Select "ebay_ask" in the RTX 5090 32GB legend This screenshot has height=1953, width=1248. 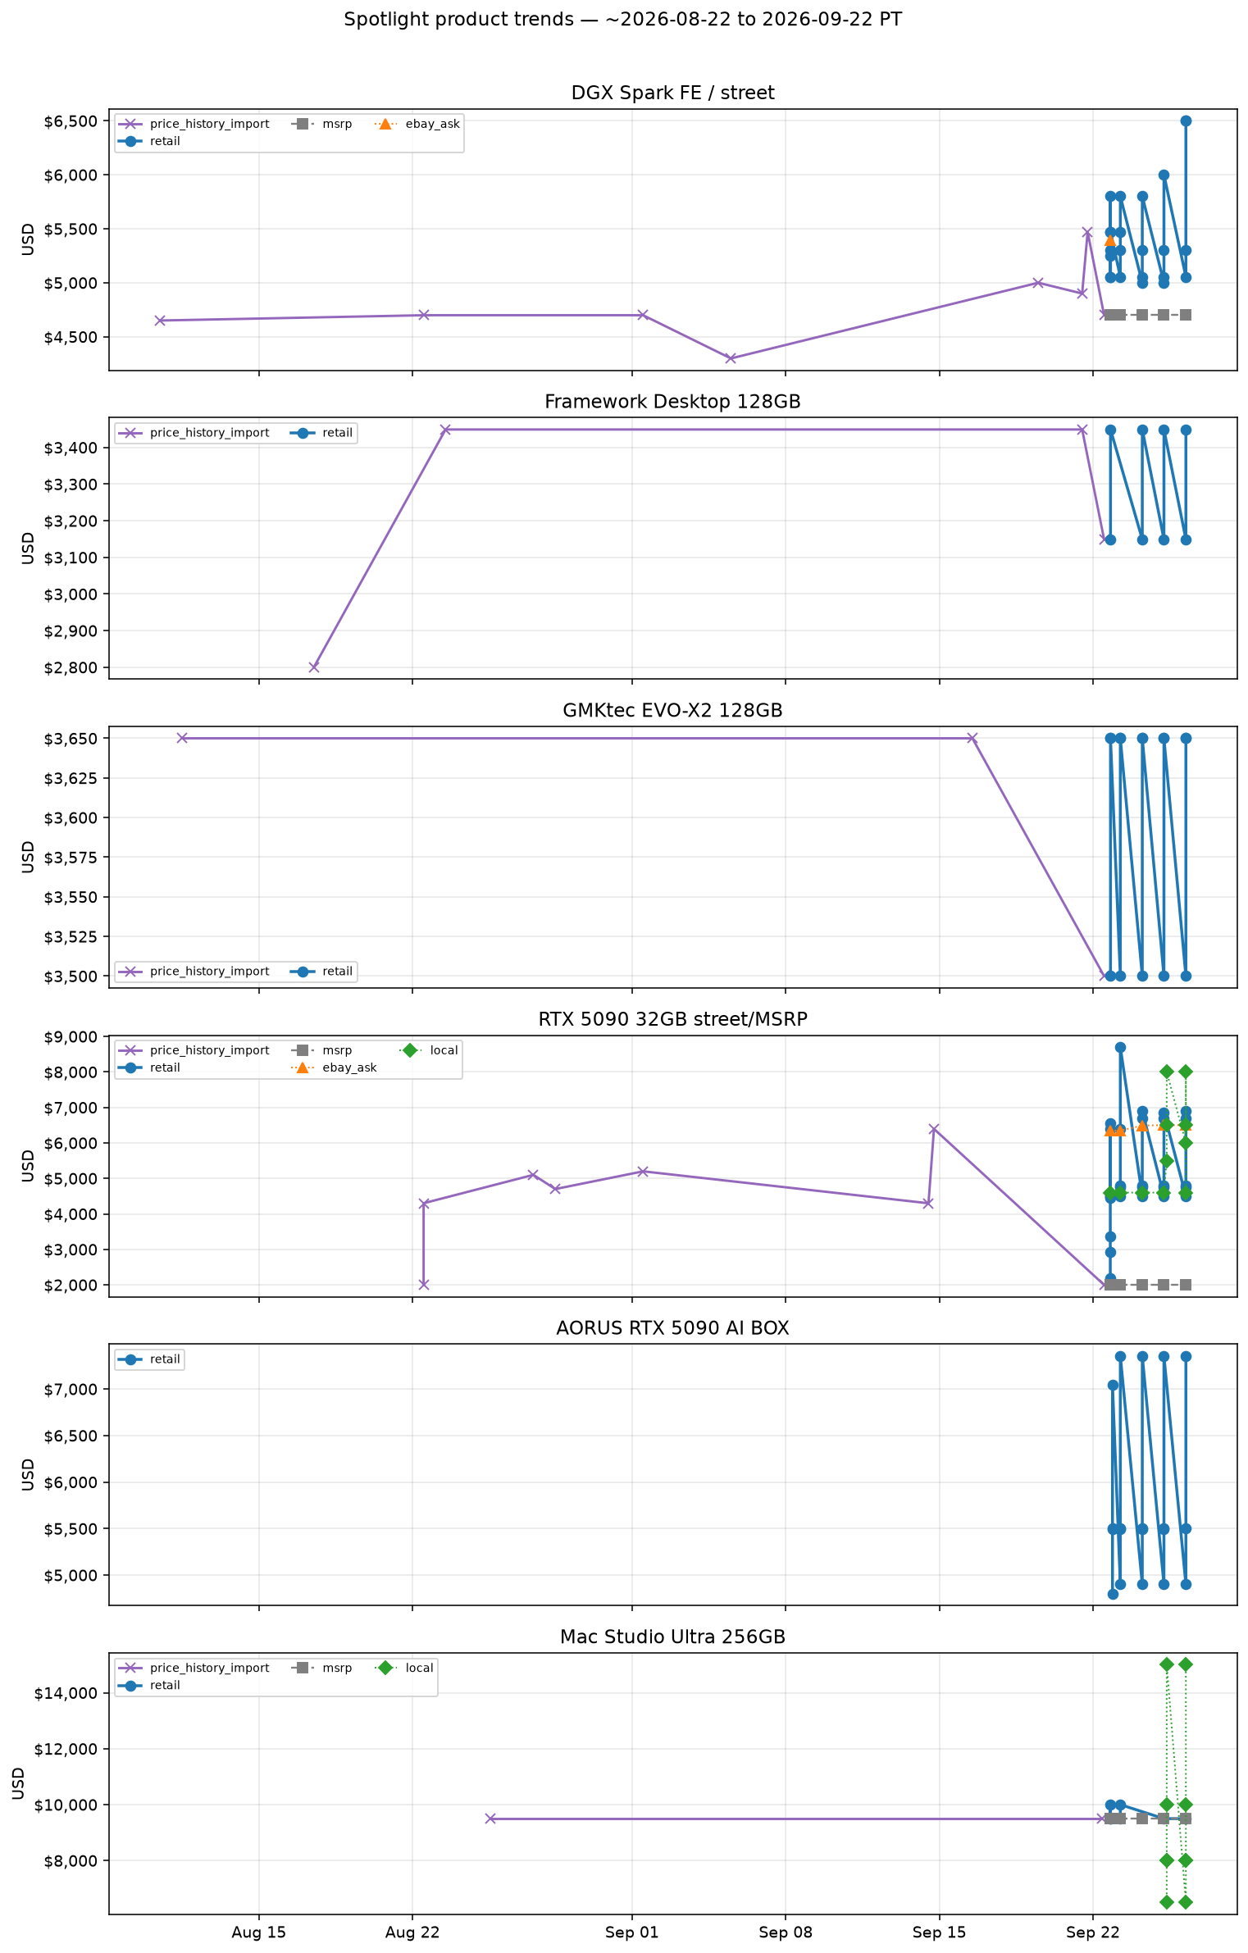[349, 1068]
